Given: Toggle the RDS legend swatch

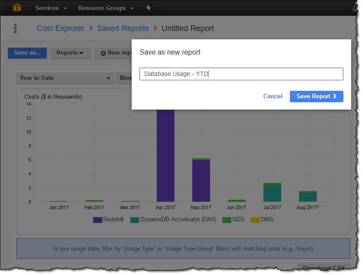Looking at the screenshot, I should click(227, 220).
